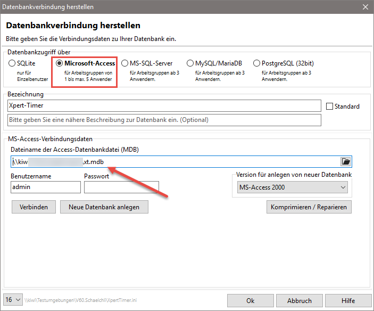Enable the Standard checkbox
This screenshot has width=374, height=311.
point(329,107)
